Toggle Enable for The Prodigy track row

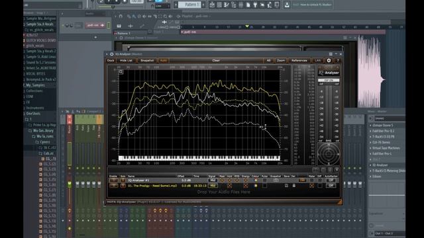113,186
